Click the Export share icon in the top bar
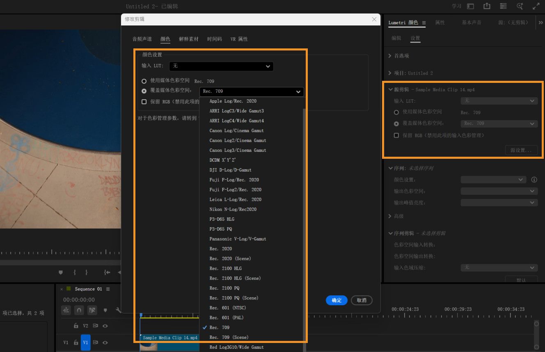 (487, 6)
